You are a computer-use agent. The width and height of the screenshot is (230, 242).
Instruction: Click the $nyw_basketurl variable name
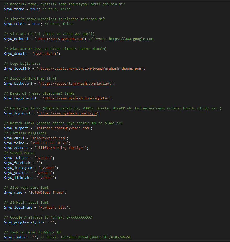click(18, 84)
